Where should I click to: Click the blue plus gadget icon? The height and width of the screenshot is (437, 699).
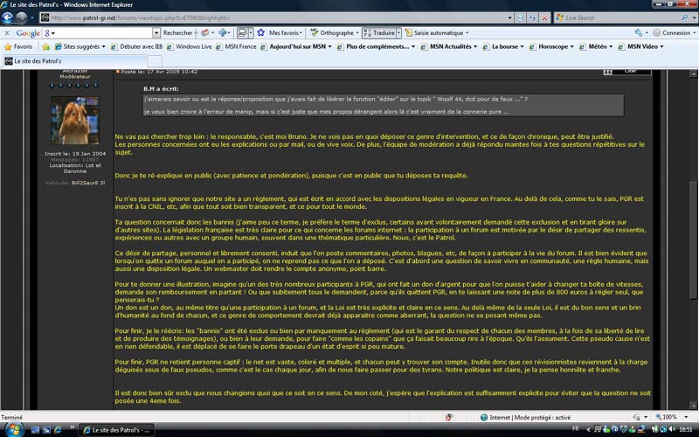pos(223,33)
